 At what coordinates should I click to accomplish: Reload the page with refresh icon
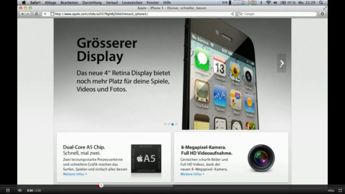233,14
